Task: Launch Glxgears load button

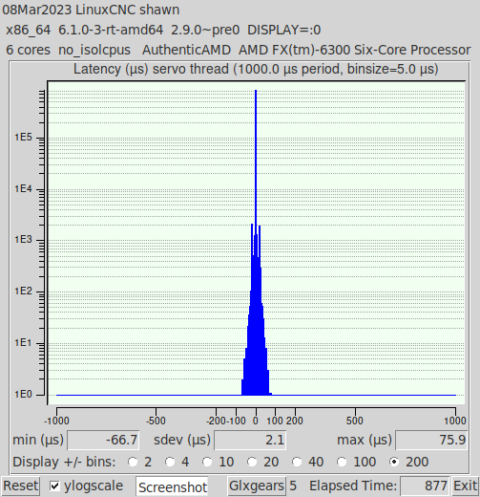Action: [x=257, y=486]
